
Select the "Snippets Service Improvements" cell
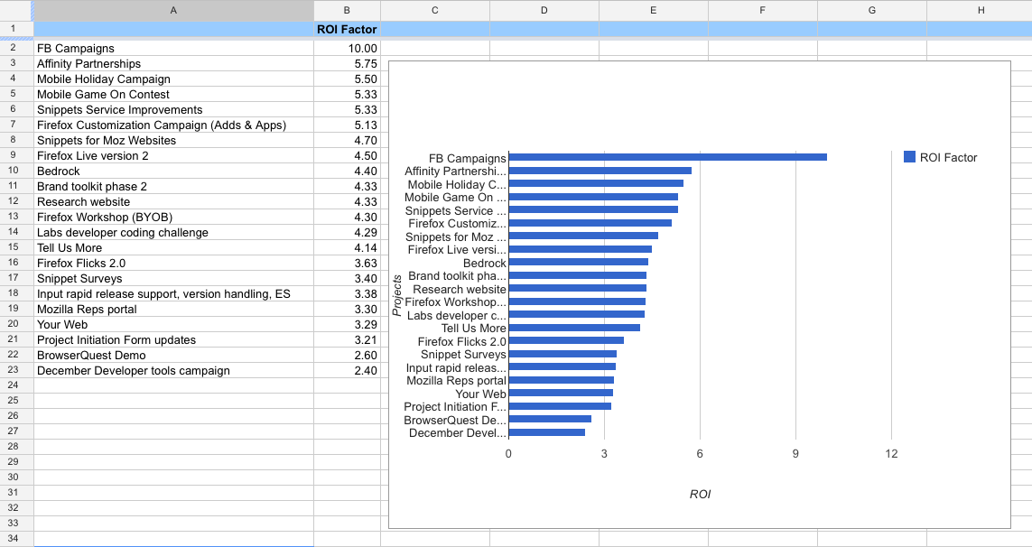(173, 109)
